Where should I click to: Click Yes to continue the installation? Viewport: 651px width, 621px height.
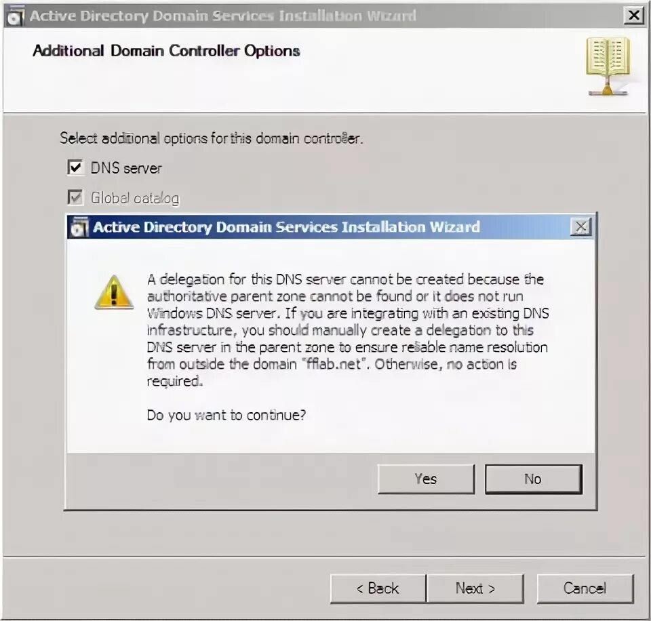tap(426, 479)
